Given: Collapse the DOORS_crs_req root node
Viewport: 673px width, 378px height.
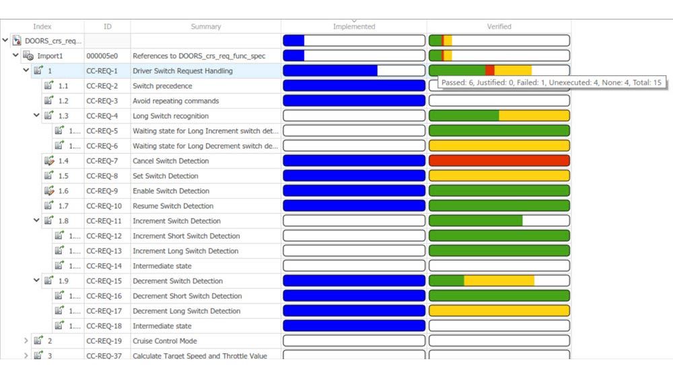Looking at the screenshot, I should (x=6, y=41).
